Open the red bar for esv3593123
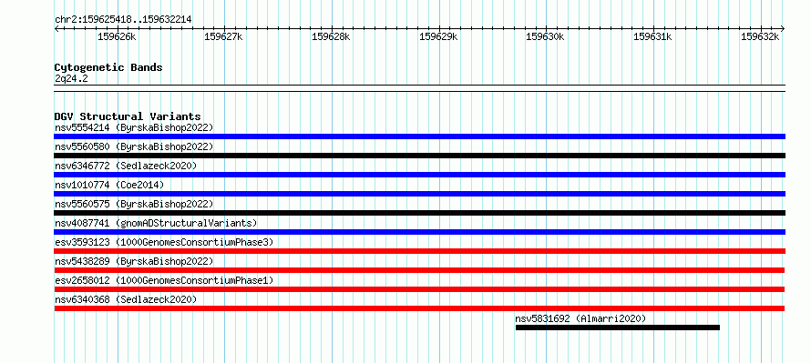 pos(419,251)
